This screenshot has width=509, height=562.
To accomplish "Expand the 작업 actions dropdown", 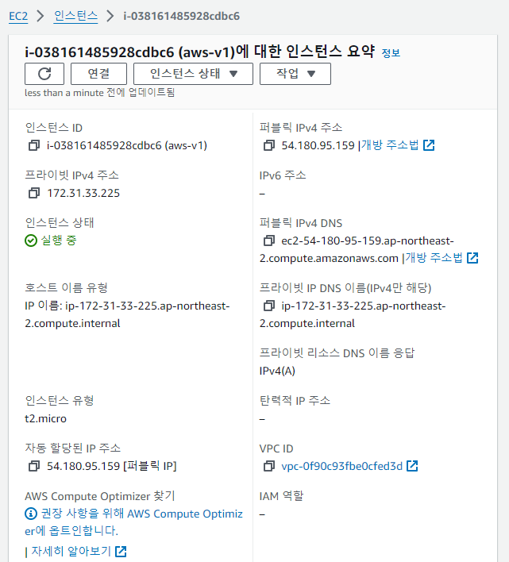I will pyautogui.click(x=295, y=74).
